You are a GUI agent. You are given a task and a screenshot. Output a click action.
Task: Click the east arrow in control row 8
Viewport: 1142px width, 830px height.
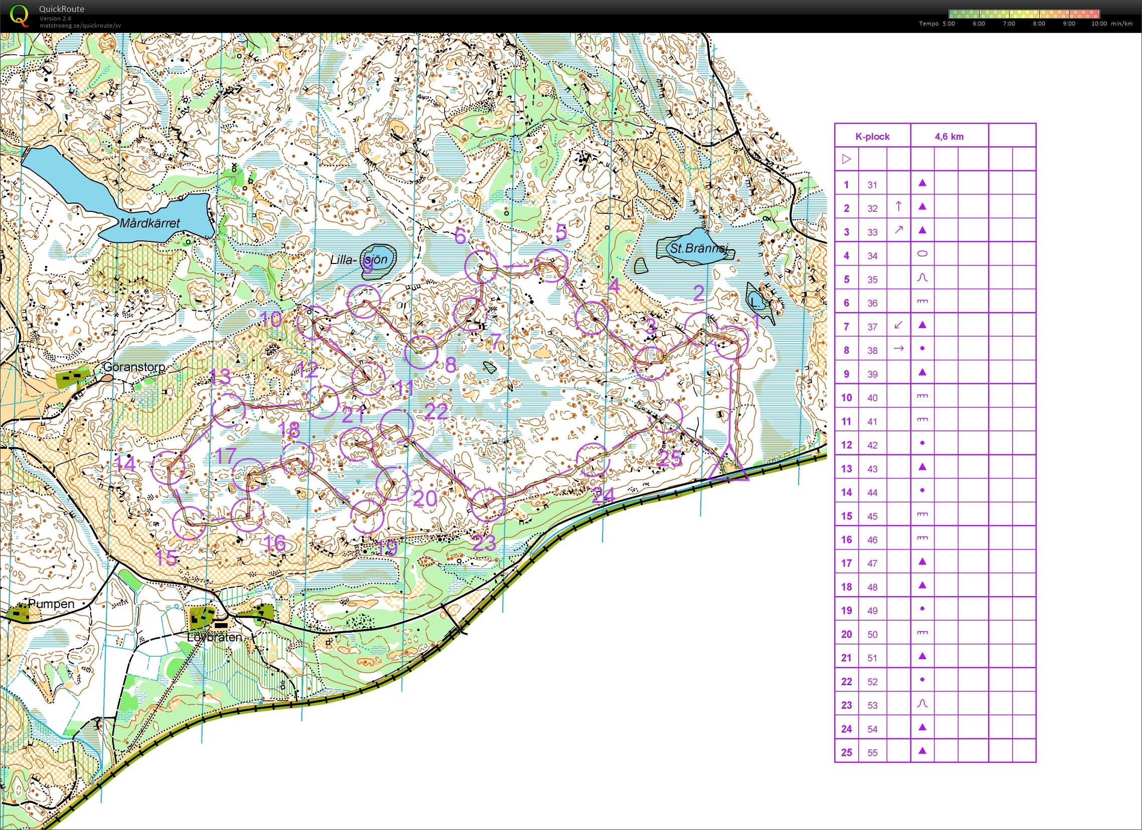point(899,348)
